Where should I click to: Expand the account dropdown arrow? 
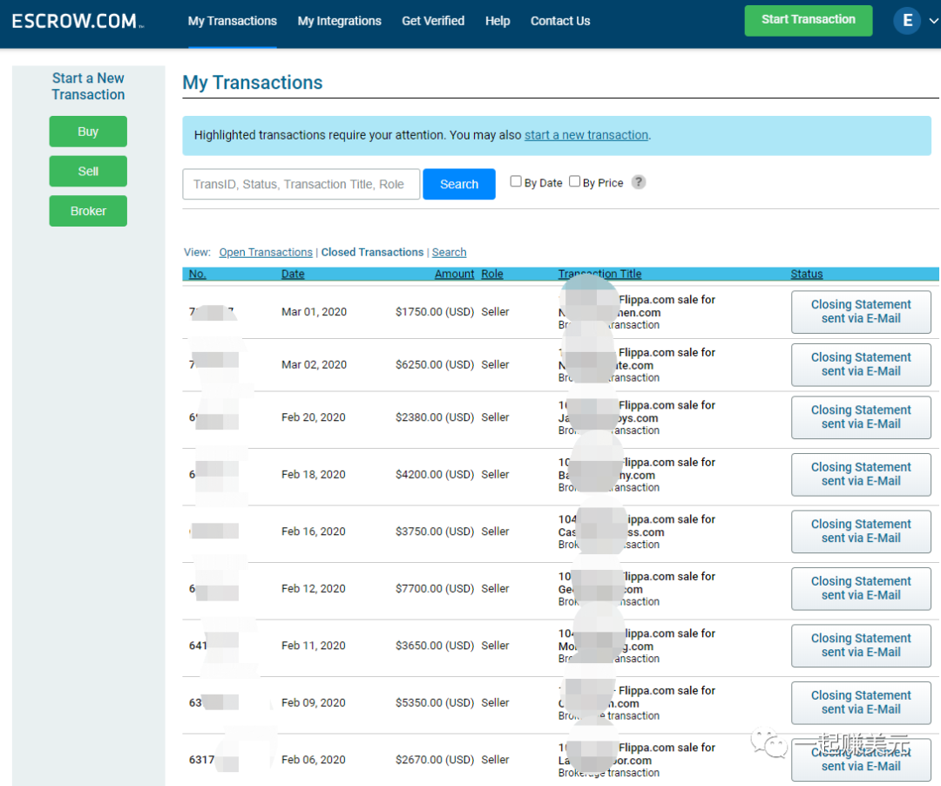pyautogui.click(x=933, y=21)
